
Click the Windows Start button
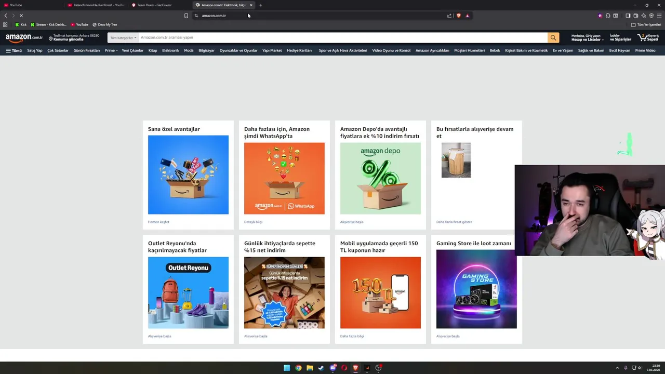(x=286, y=368)
